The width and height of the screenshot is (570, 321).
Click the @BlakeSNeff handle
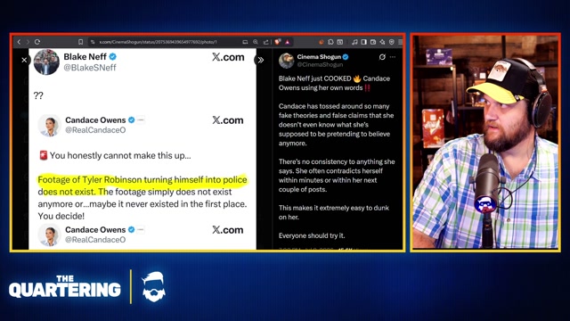click(90, 68)
